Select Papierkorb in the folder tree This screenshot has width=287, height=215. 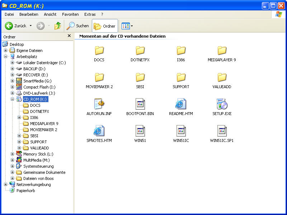coord(25,191)
